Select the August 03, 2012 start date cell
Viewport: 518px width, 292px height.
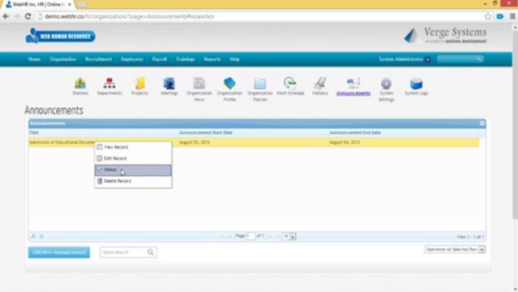click(x=253, y=142)
